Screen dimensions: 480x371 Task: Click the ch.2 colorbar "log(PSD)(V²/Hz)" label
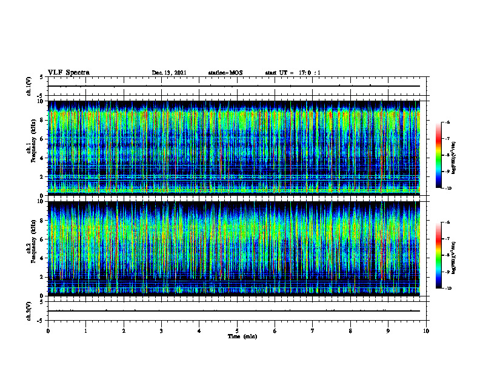pos(454,258)
